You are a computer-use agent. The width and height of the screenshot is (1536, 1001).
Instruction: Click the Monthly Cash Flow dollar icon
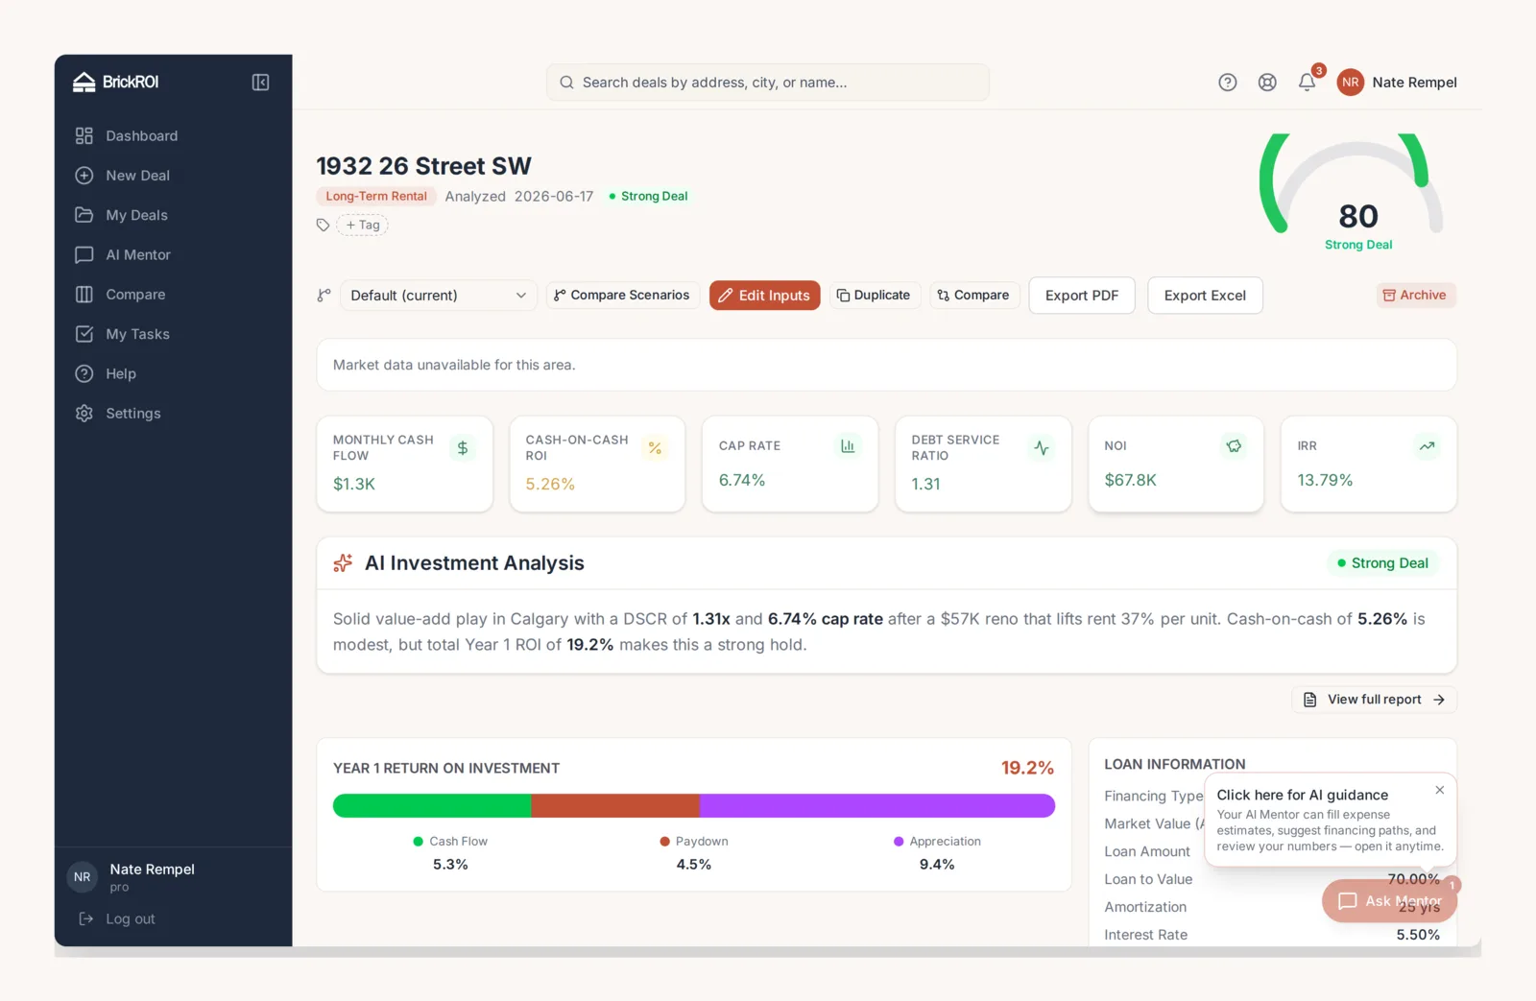pos(463,448)
